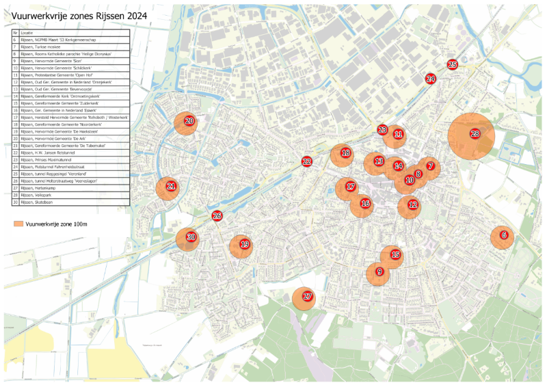Image resolution: width=547 pixels, height=387 pixels.
Task: Click orange legend swatch for 100m zone
Action: pos(17,224)
